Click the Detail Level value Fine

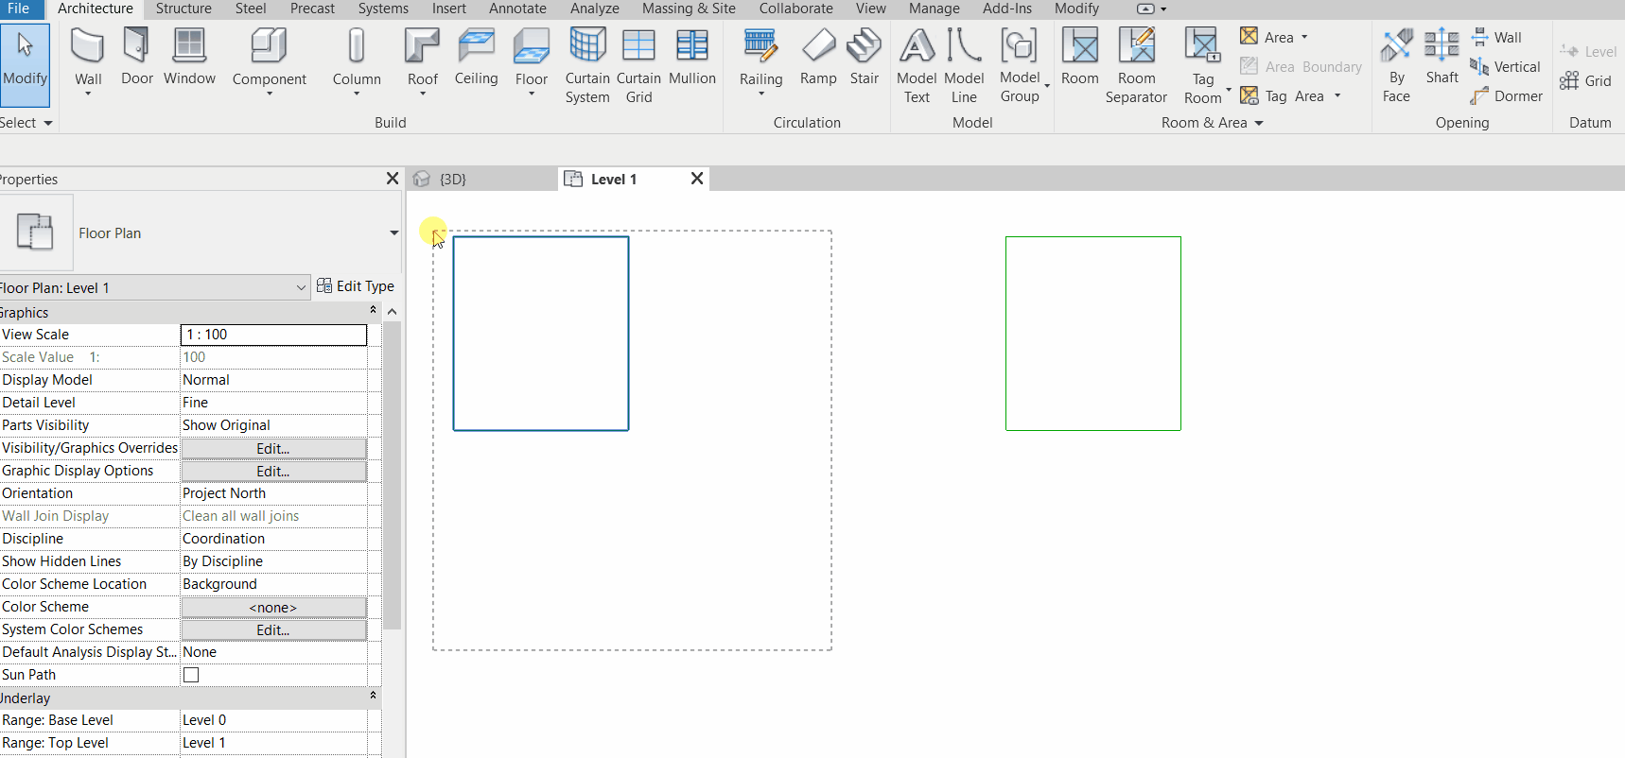pos(195,403)
